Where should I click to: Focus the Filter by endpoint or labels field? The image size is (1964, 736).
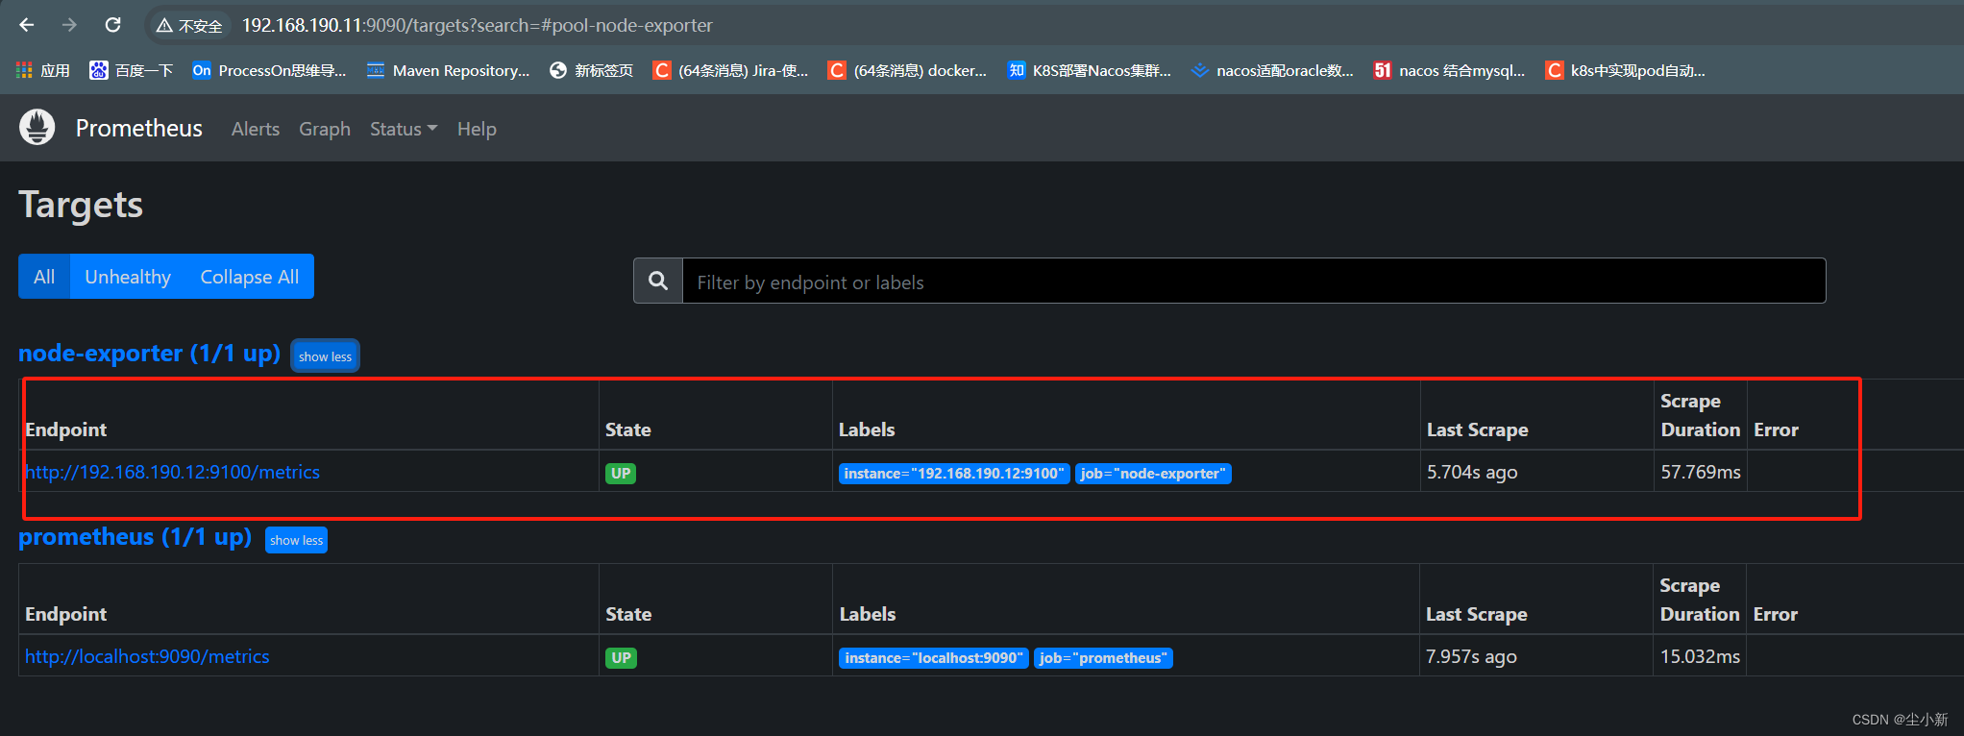pos(1254,281)
